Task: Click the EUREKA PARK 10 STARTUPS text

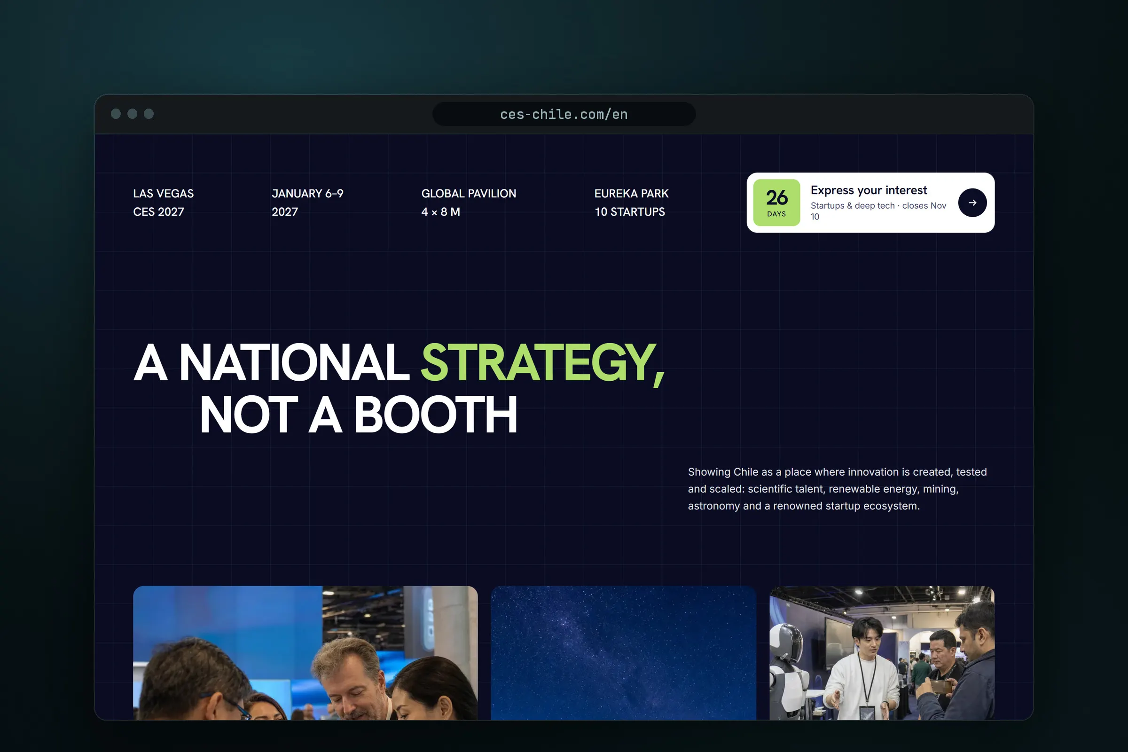Action: tap(631, 203)
